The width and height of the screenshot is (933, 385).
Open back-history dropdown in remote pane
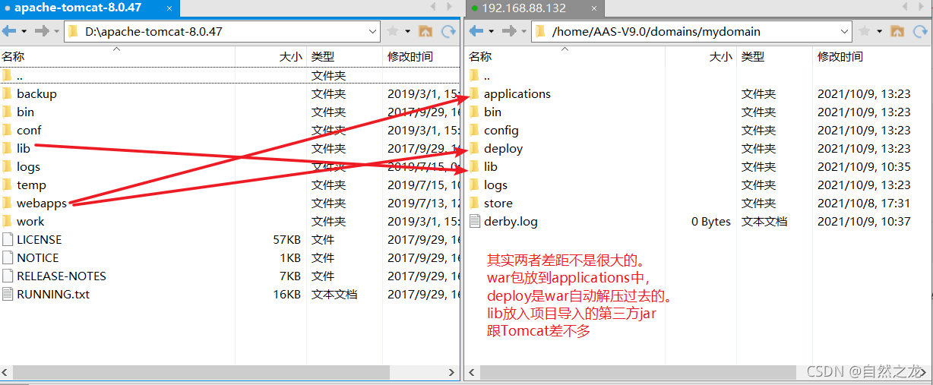pyautogui.click(x=491, y=32)
